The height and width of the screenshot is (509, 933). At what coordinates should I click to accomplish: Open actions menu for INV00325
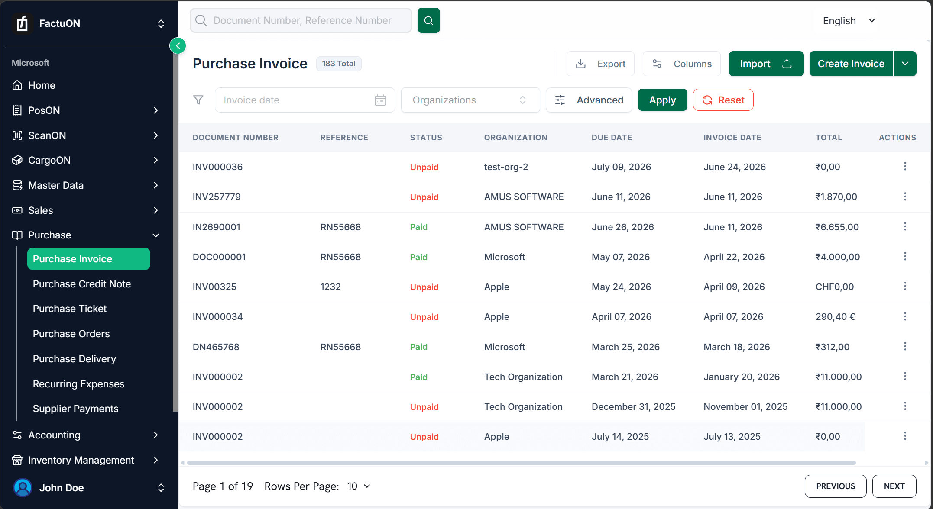[x=905, y=286]
